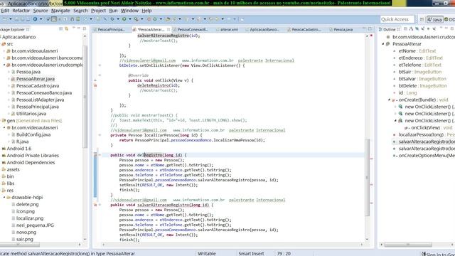455x256 pixels.
Task: Switch to the alterar.xml editor tab
Action: coord(227,29)
